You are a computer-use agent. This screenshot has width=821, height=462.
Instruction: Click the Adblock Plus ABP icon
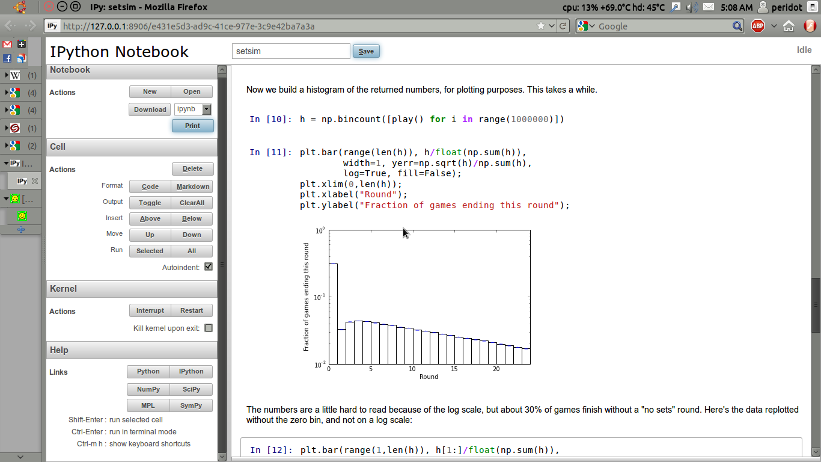click(758, 26)
